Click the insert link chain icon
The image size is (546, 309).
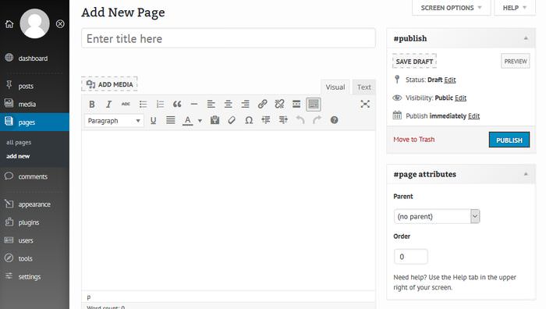tap(263, 104)
